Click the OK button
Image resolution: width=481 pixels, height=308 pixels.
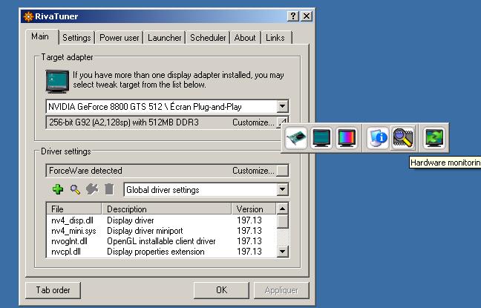point(221,290)
